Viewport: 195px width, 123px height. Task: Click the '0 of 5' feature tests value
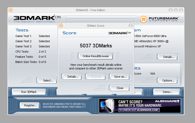(43, 57)
